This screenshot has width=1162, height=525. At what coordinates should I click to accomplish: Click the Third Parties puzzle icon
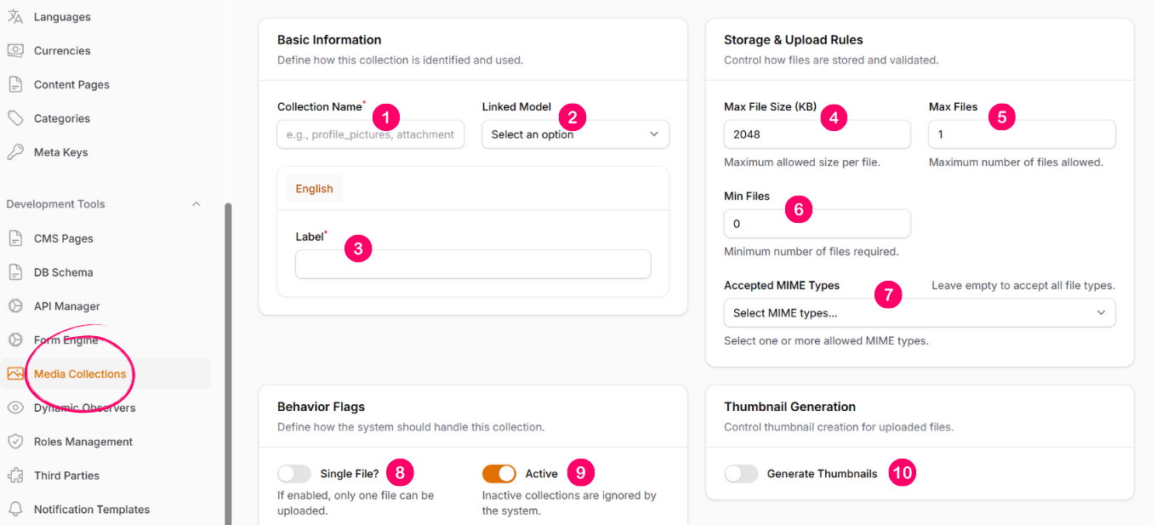[15, 476]
